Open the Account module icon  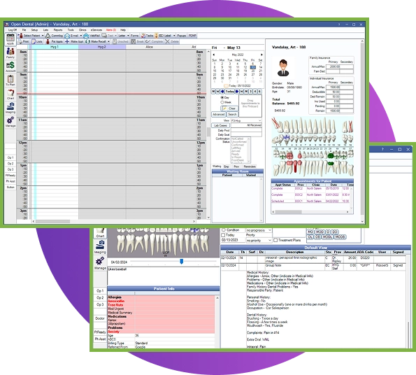(x=10, y=66)
